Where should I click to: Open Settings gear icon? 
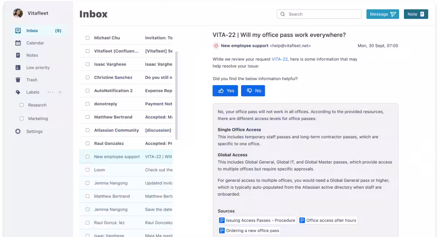pos(18,131)
